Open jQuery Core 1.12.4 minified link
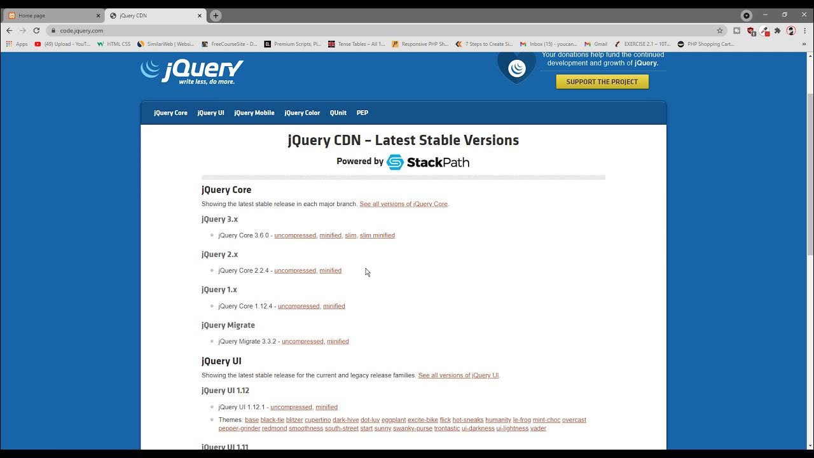This screenshot has width=814, height=458. pyautogui.click(x=334, y=306)
